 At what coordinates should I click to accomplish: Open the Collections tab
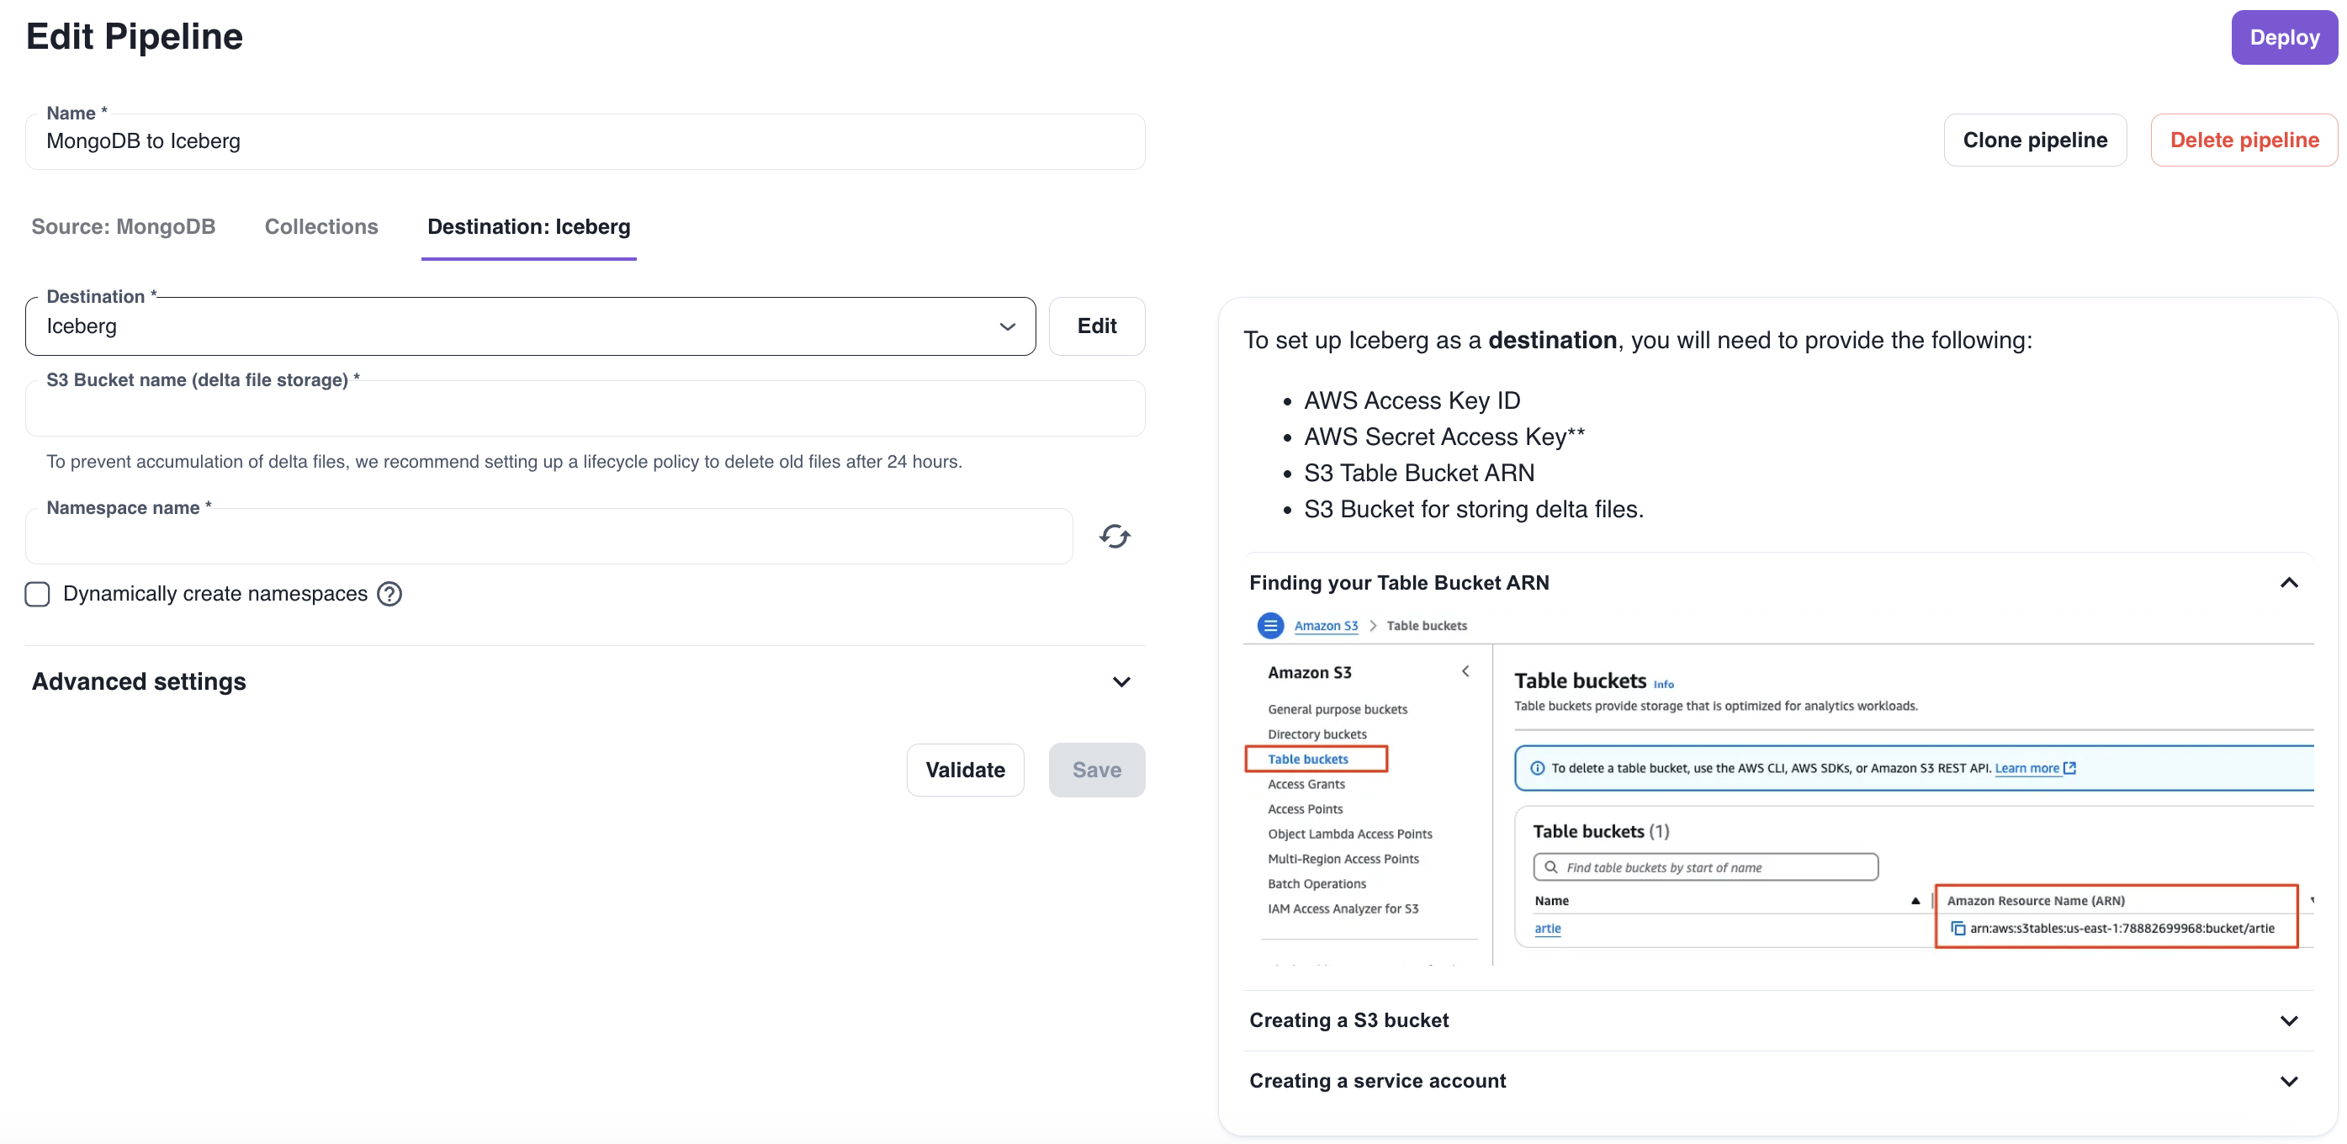tap(321, 227)
